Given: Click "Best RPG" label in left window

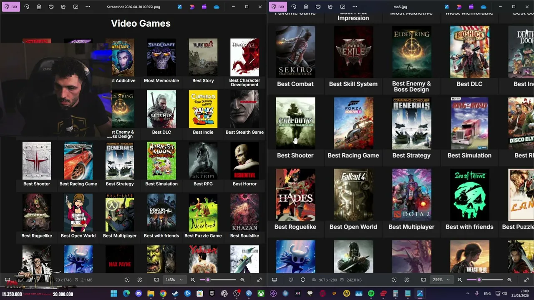Looking at the screenshot, I should point(203,184).
